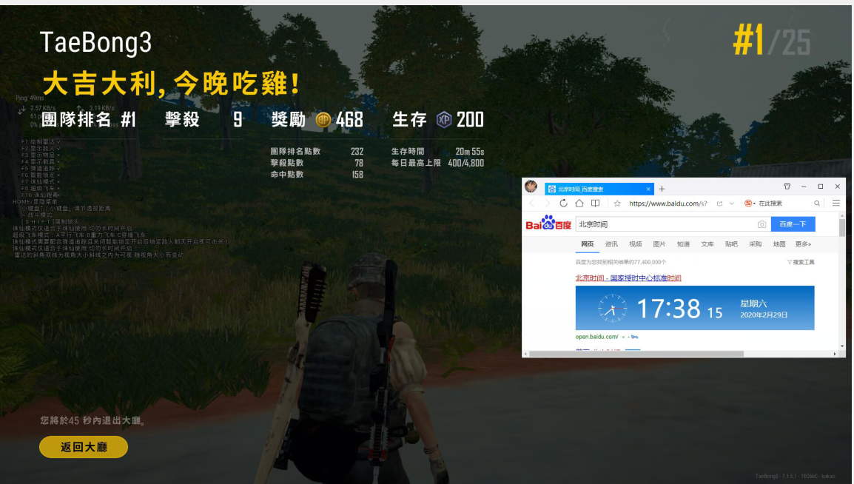Click the 返回大廳 button
854x484 pixels.
[x=84, y=447]
